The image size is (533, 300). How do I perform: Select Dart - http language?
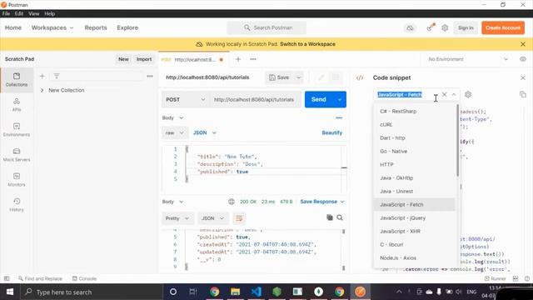(415, 137)
